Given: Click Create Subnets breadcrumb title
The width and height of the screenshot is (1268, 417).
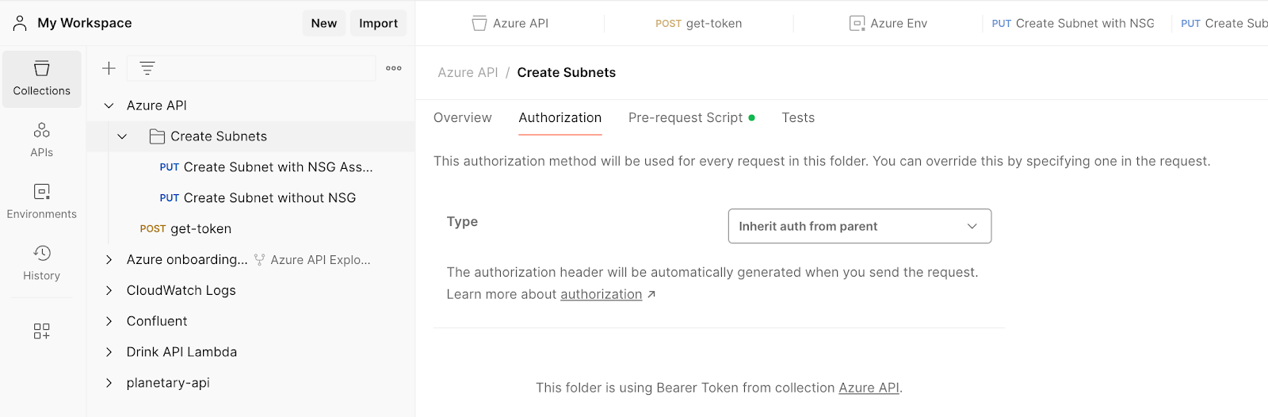Looking at the screenshot, I should pyautogui.click(x=567, y=72).
